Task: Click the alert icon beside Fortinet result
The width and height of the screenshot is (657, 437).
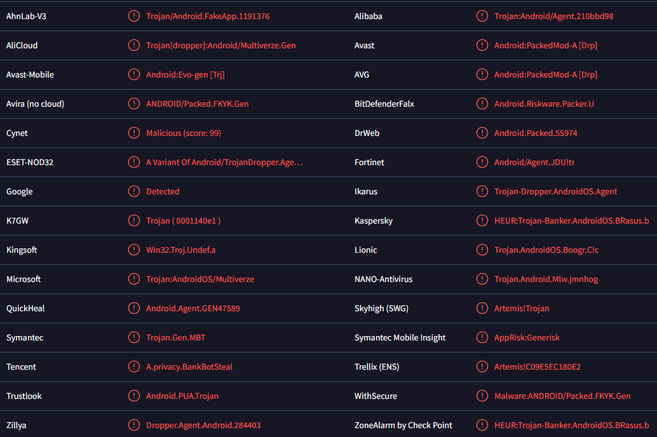Action: [482, 163]
